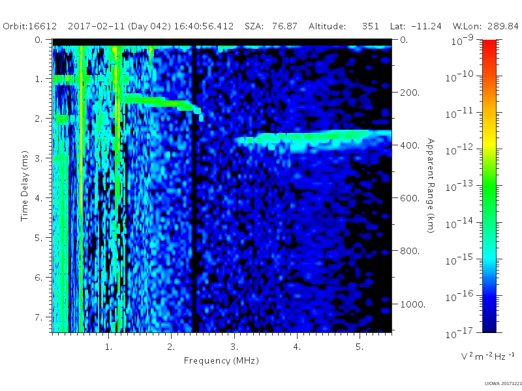
Task: Click the 10^-10 colorbar tick label
Action: (x=459, y=77)
